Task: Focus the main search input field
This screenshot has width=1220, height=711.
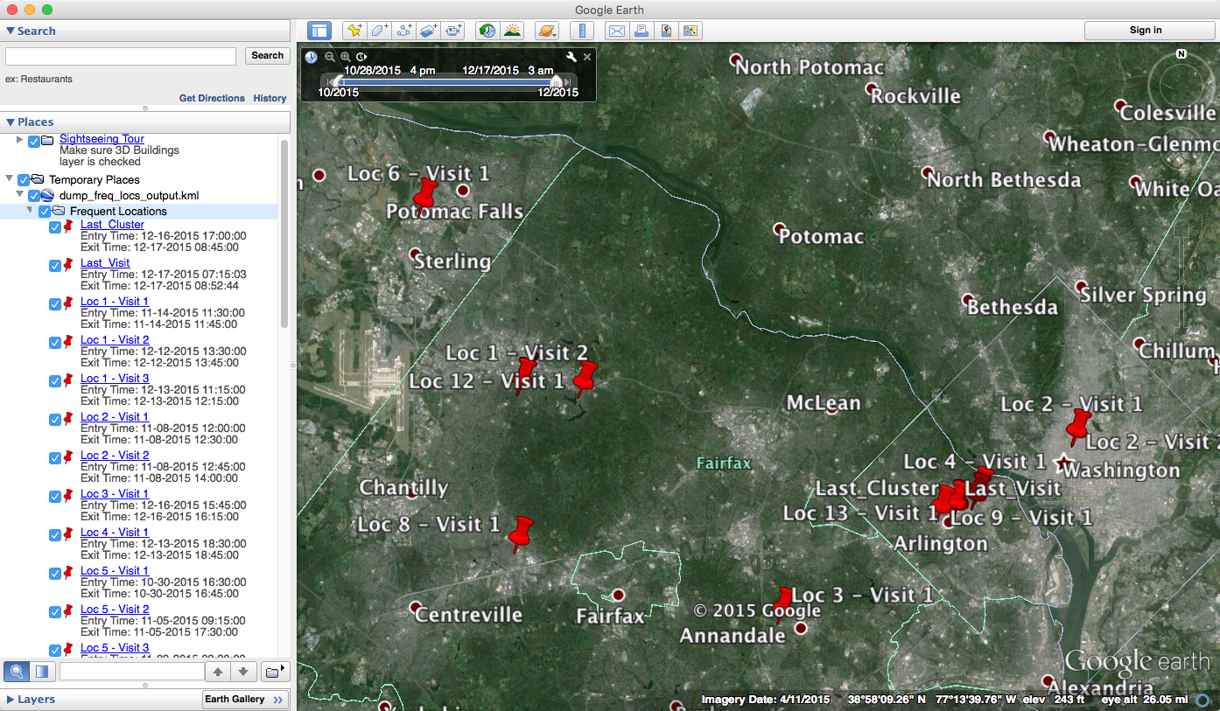Action: tap(121, 56)
